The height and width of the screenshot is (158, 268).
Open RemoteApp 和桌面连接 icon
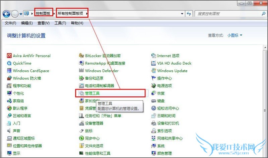81,63
